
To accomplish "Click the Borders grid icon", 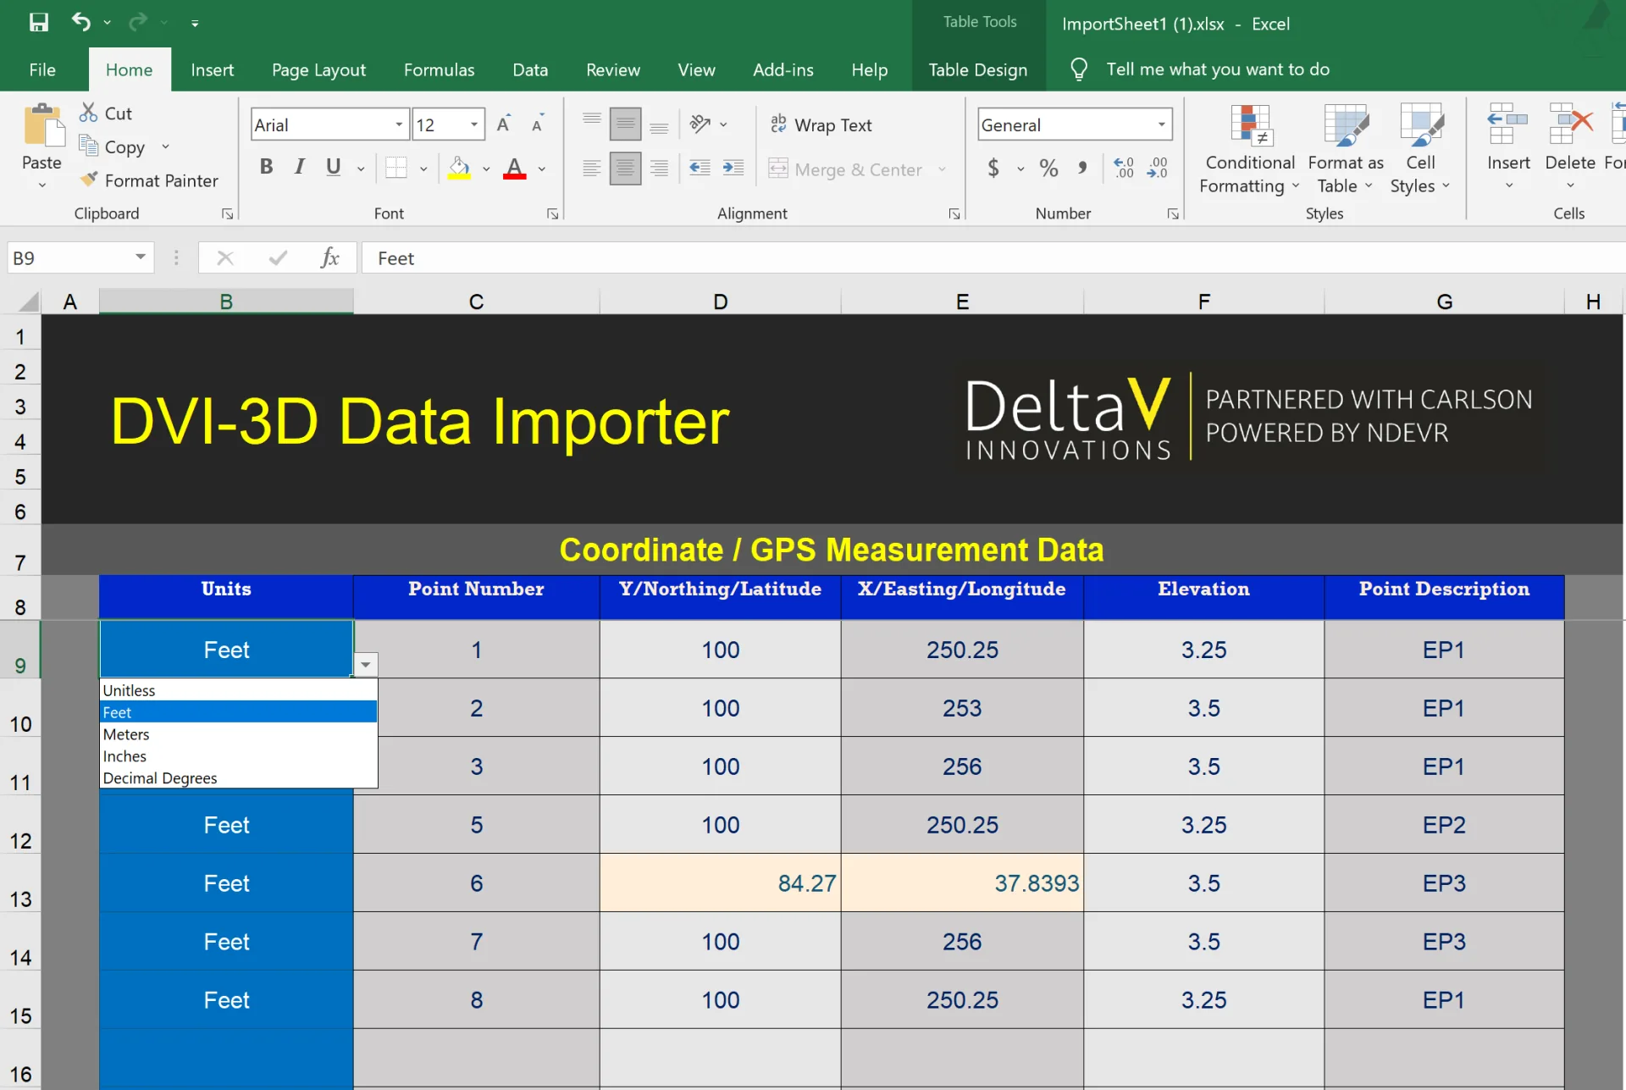I will tap(396, 168).
